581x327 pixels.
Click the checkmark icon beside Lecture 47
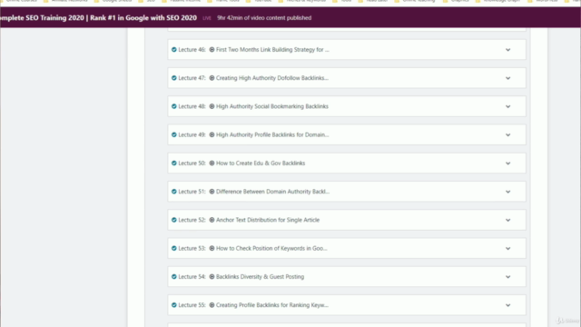point(173,78)
